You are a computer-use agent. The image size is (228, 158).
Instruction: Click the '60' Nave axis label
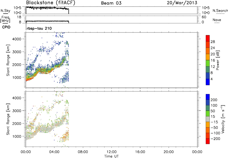pos(204,17)
